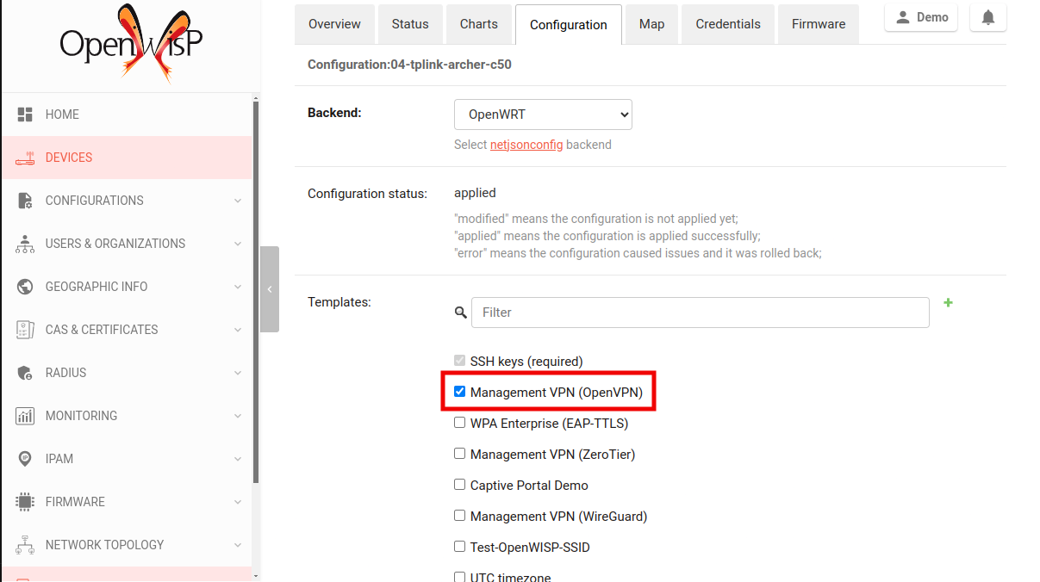Click inside the template Filter field
Viewport: 1040px width, 582px height.
coord(700,312)
